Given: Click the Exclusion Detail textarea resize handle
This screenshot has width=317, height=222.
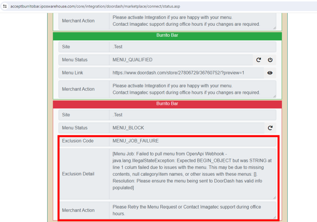Looking at the screenshot, I should (x=274, y=197).
